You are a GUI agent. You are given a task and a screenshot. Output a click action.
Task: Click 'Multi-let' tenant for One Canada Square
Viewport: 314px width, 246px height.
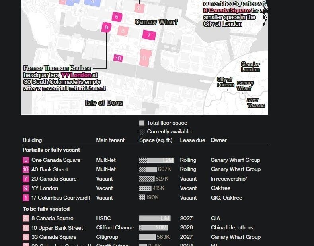point(106,160)
